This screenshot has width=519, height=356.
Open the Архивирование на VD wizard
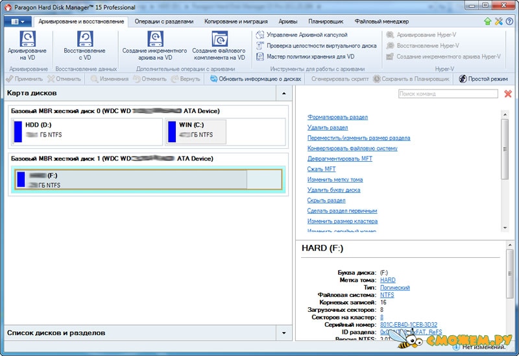click(x=27, y=46)
